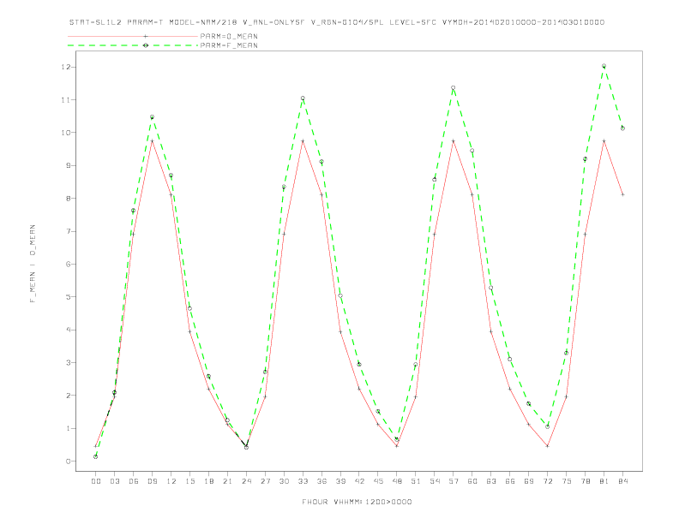Click the y-axis tick label 6
The width and height of the screenshot is (679, 524).
click(x=68, y=265)
